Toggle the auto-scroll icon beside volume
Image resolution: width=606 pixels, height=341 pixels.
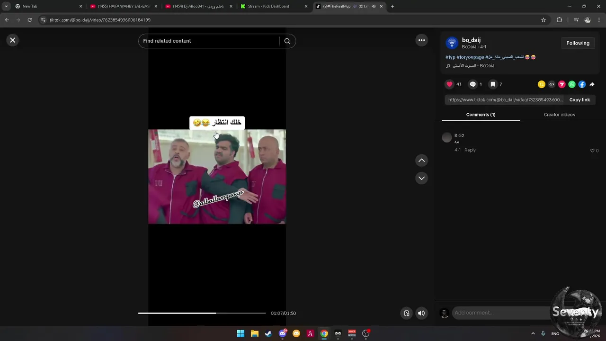coord(406,313)
